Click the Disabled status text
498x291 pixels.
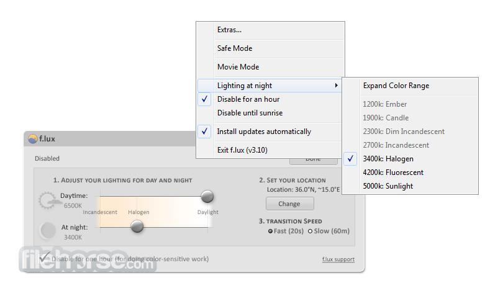pos(47,158)
